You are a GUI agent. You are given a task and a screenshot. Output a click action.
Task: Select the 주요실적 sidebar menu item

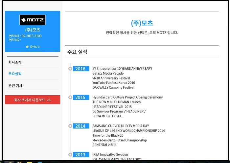click(15, 74)
